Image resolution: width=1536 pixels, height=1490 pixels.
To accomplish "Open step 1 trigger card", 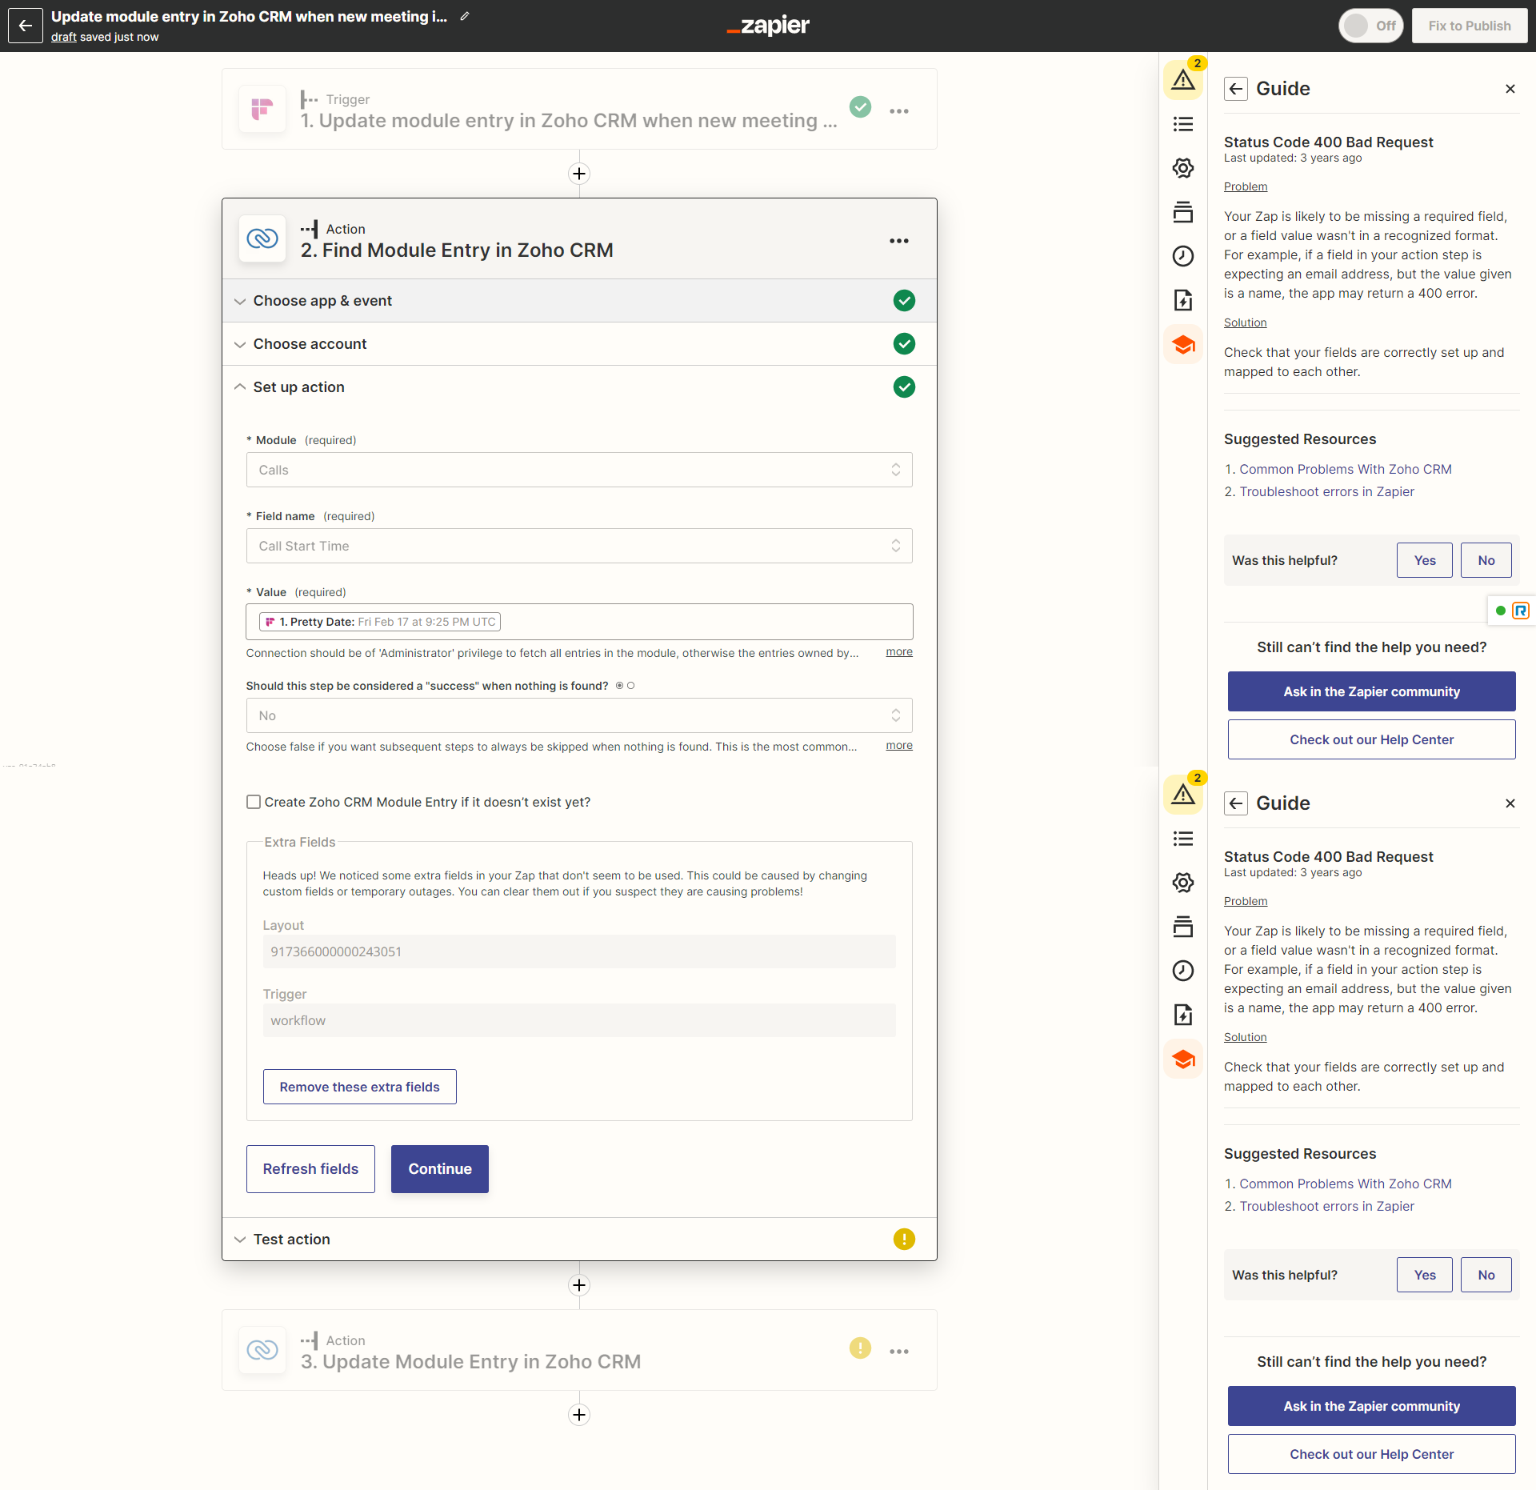I will click(579, 109).
